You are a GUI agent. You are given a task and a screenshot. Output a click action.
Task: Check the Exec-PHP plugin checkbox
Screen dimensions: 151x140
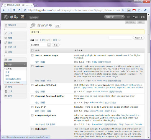[32, 107]
